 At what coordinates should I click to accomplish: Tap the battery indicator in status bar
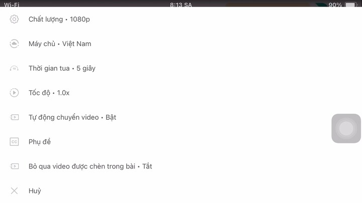[x=351, y=5]
